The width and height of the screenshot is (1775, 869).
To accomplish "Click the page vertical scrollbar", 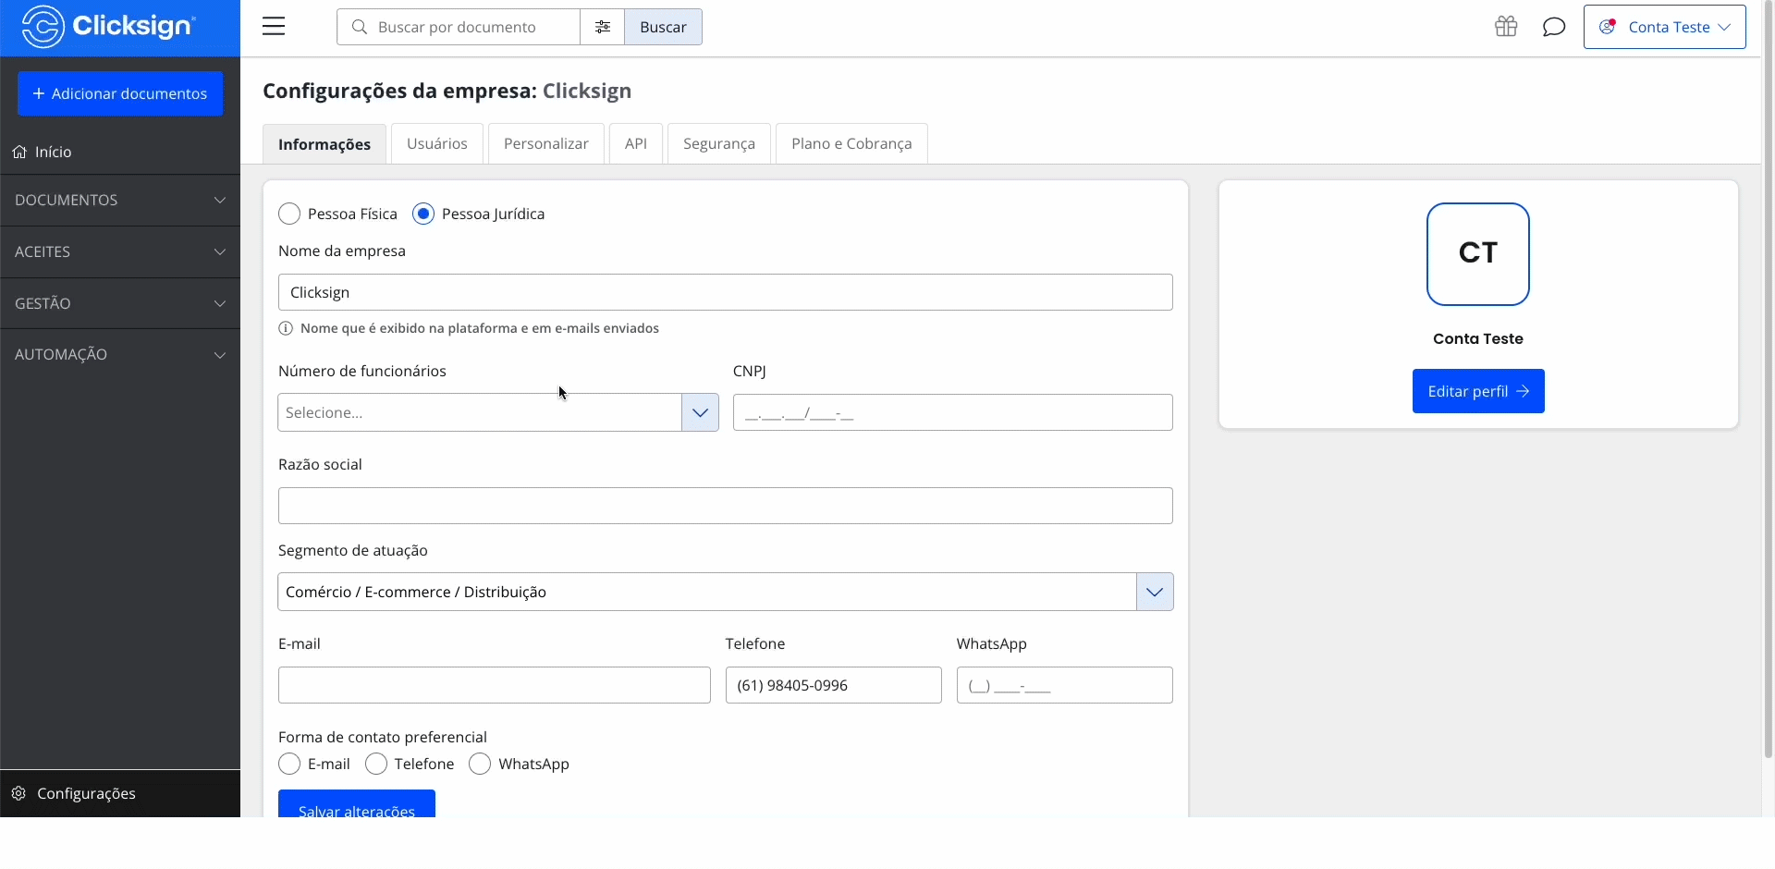I will pyautogui.click(x=1769, y=379).
